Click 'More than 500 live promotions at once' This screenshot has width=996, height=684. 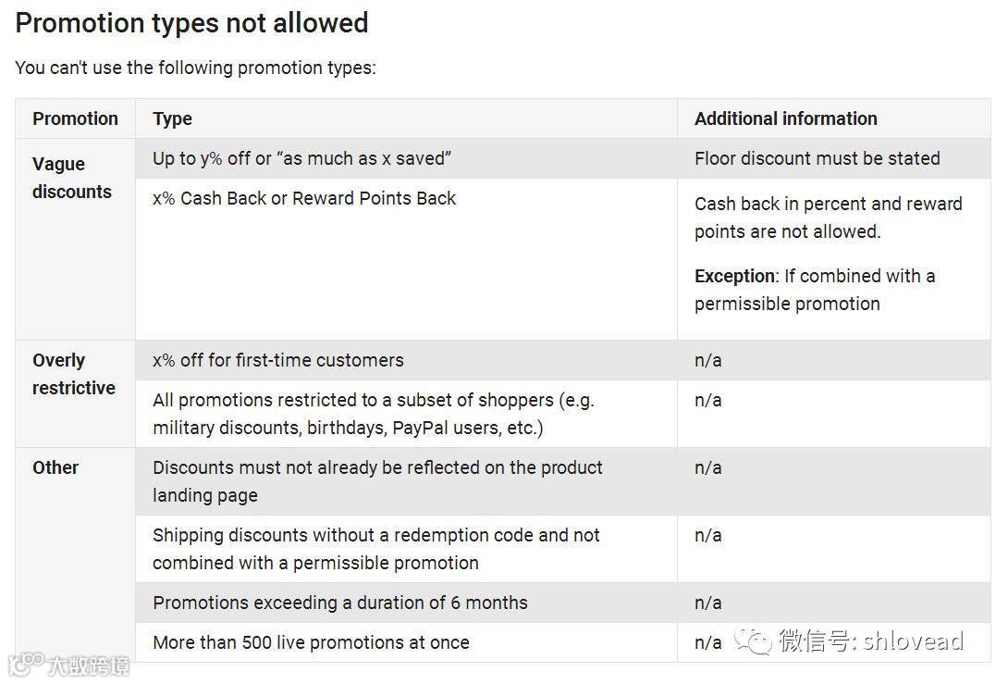pos(311,642)
